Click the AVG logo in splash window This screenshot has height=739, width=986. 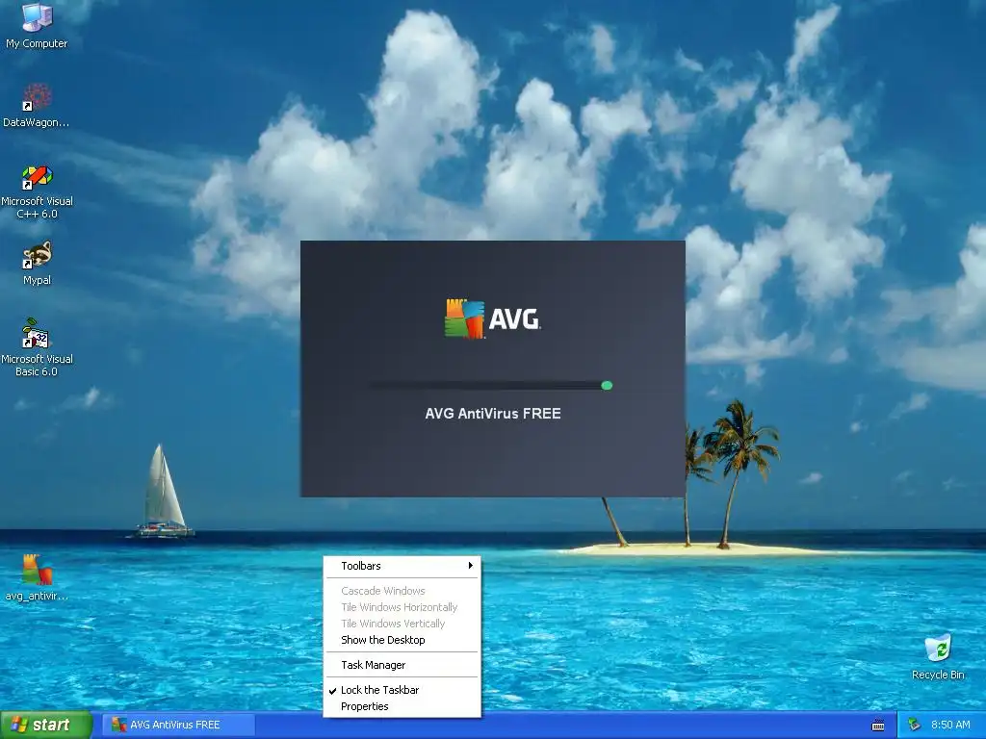tap(492, 319)
